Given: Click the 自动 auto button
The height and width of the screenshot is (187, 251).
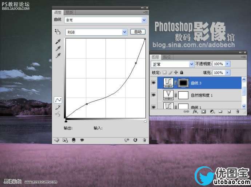Looking at the screenshot, I should click(x=138, y=32).
